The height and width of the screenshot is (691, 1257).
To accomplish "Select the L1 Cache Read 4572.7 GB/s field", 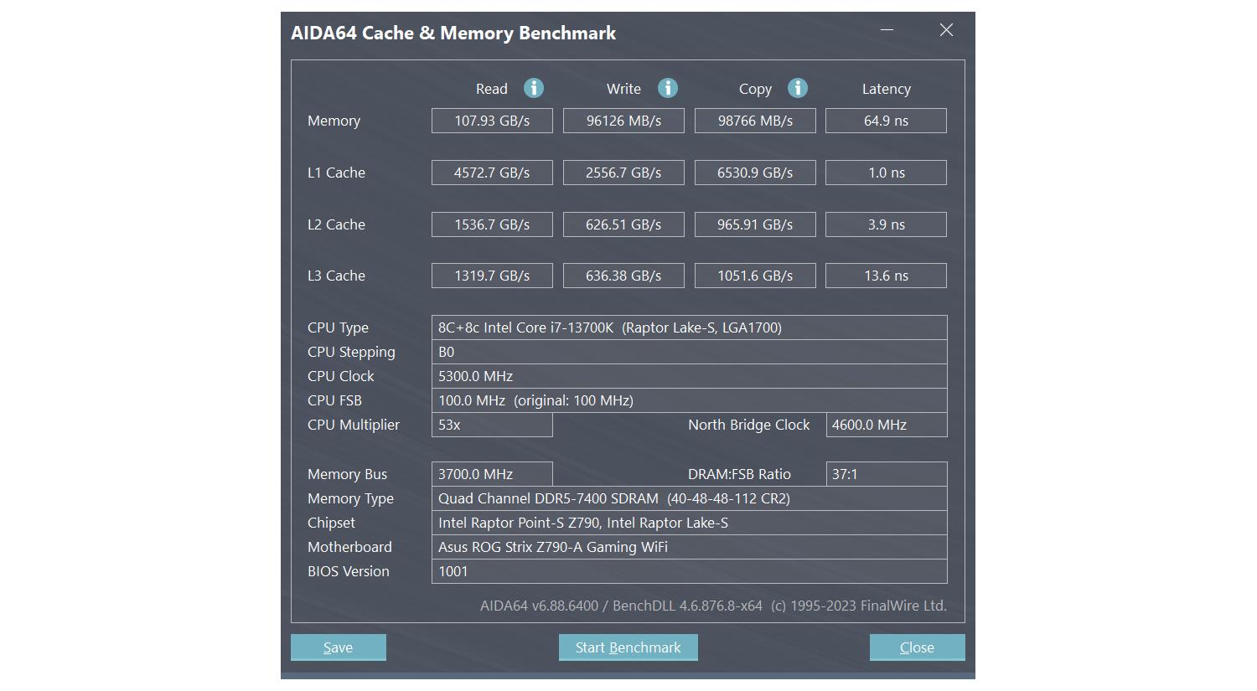I will [x=492, y=173].
